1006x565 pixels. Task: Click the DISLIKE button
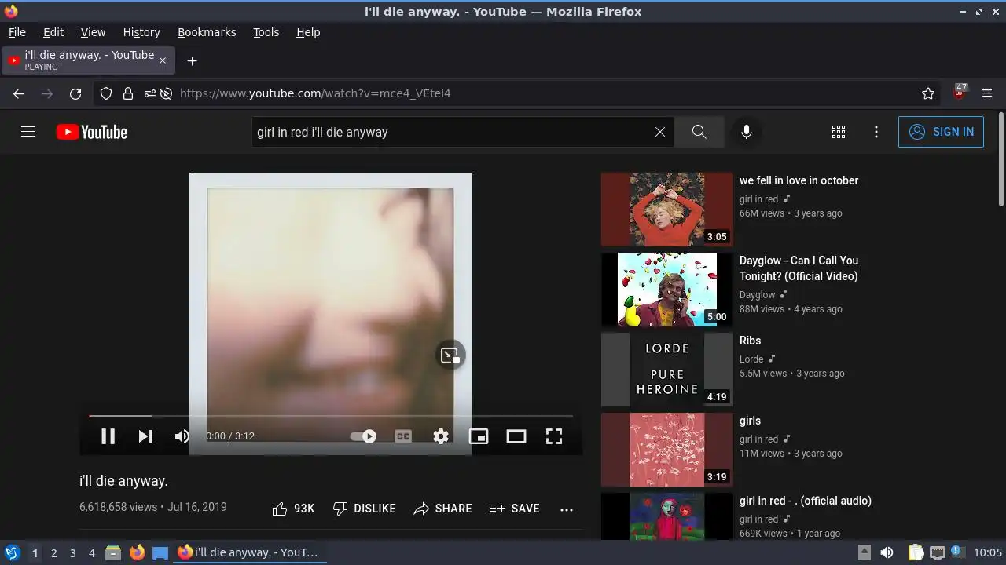point(364,508)
